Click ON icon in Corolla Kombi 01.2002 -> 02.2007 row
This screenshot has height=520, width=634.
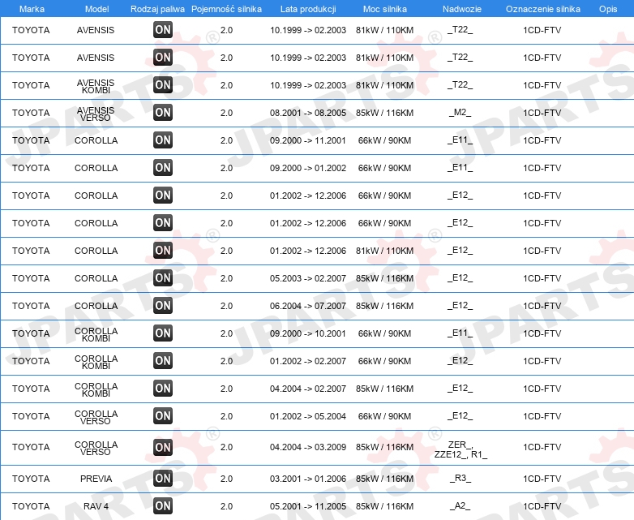pos(163,360)
